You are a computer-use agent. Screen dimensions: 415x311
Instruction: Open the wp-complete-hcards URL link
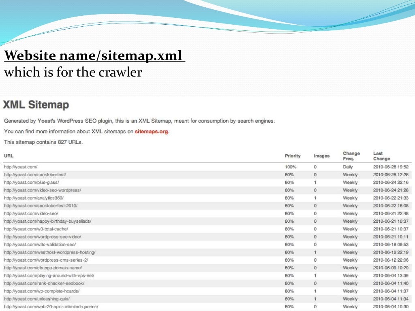click(42, 291)
